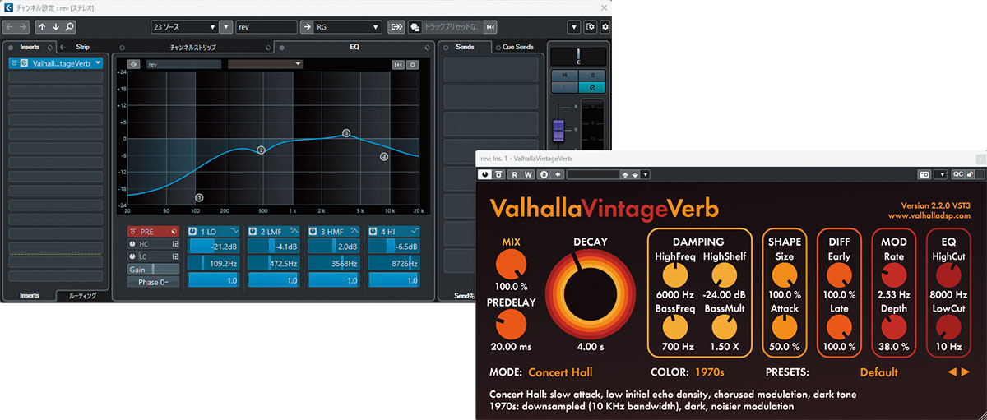Image resolution: width=987 pixels, height=420 pixels.
Task: Click the compare arrow icon left of rev EQ label
Action: coord(134,64)
